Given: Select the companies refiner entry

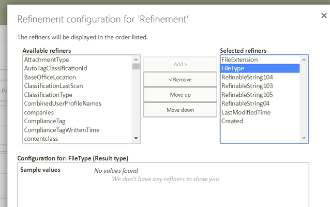Looking at the screenshot, I should click(78, 112).
